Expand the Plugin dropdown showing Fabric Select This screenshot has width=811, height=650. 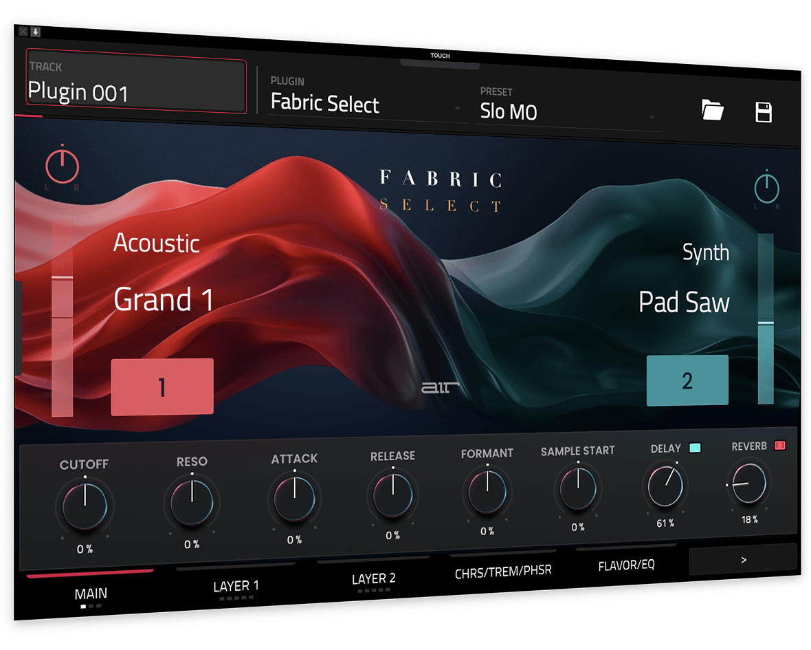367,104
